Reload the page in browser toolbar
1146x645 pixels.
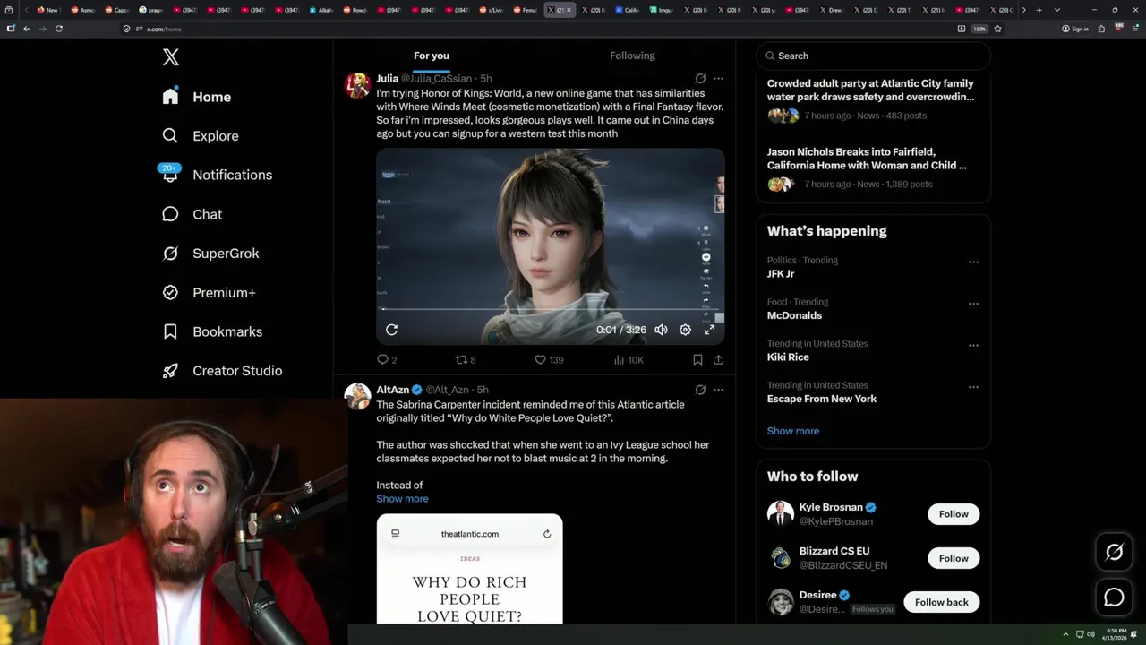(59, 29)
